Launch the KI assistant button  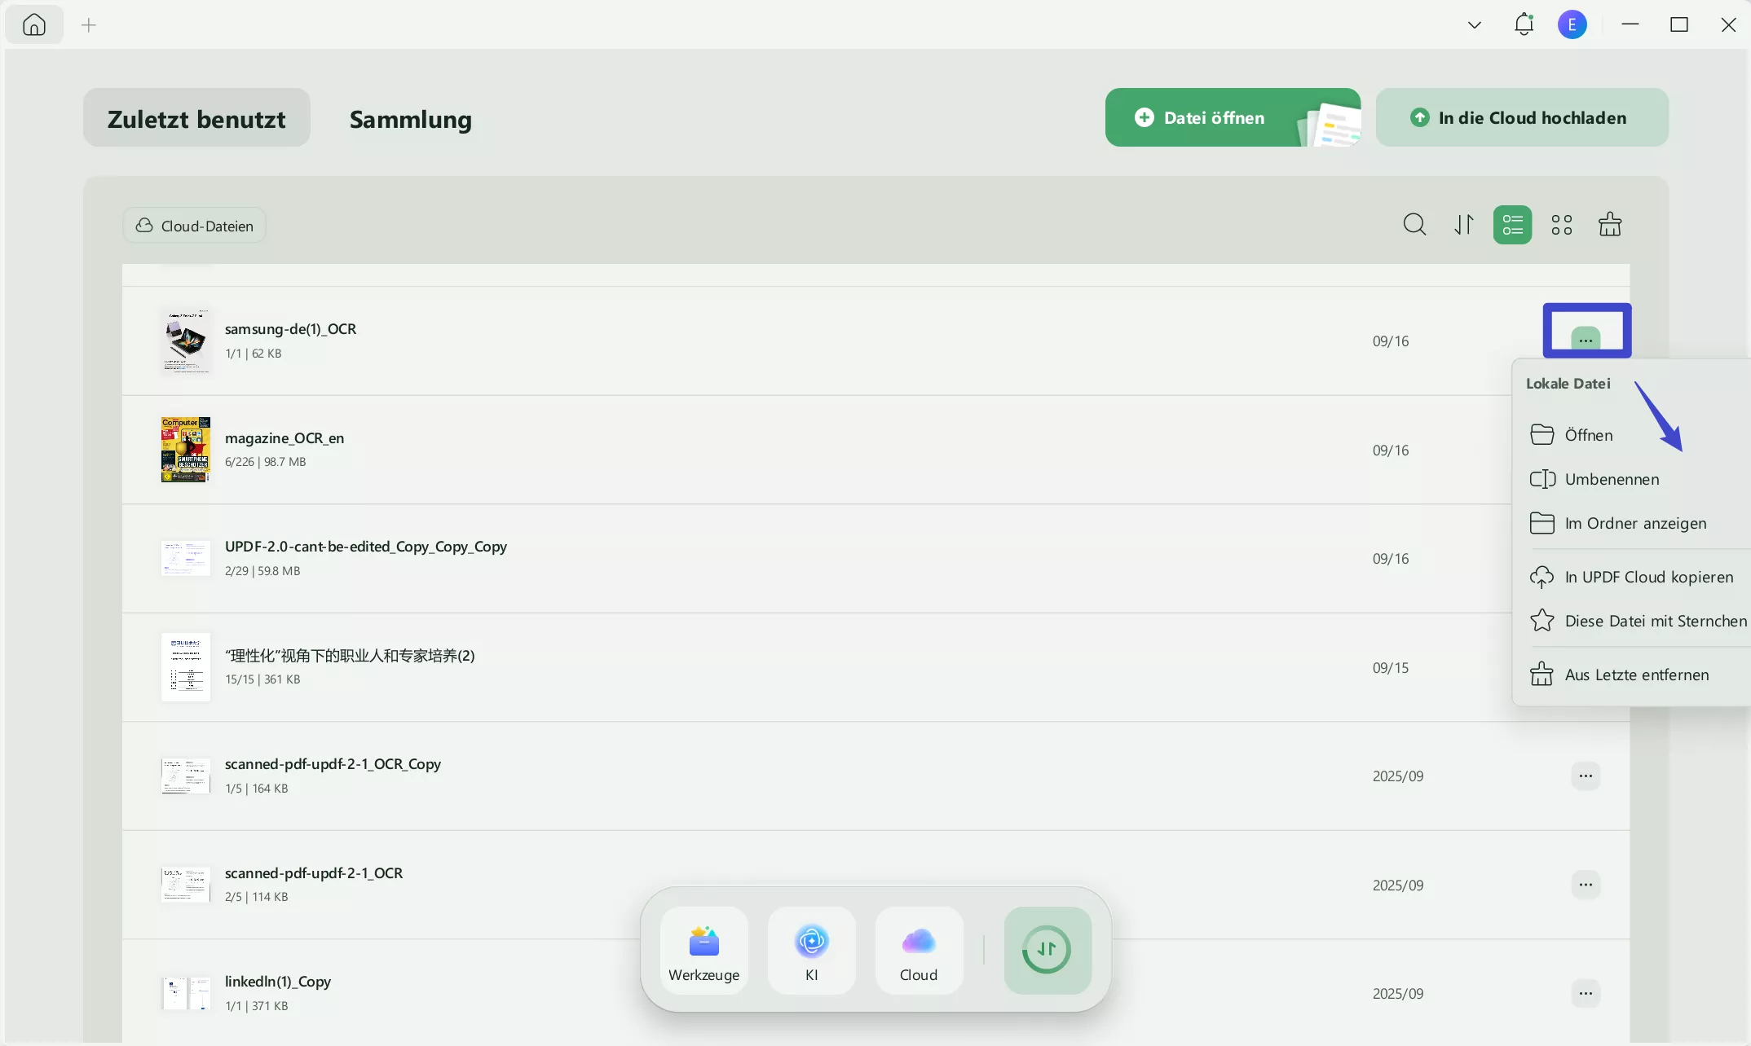click(x=811, y=951)
